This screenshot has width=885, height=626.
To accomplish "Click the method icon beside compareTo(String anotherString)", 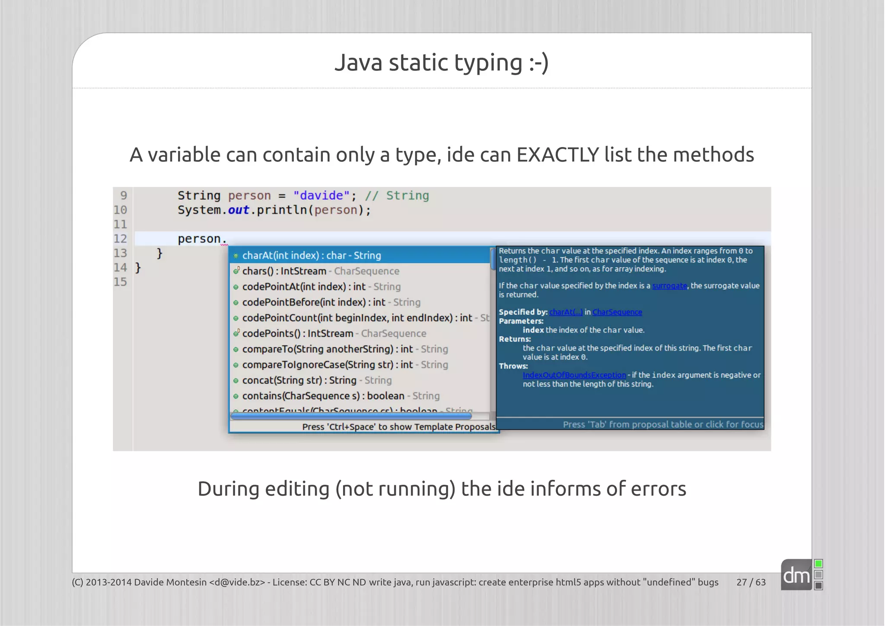I will click(236, 349).
